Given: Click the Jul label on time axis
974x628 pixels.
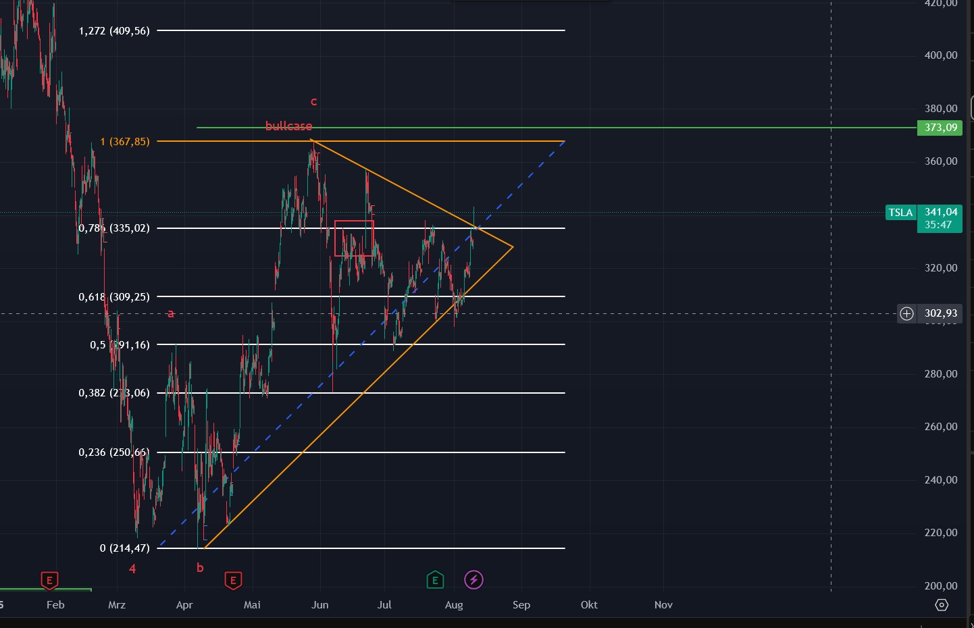Looking at the screenshot, I should (x=384, y=605).
